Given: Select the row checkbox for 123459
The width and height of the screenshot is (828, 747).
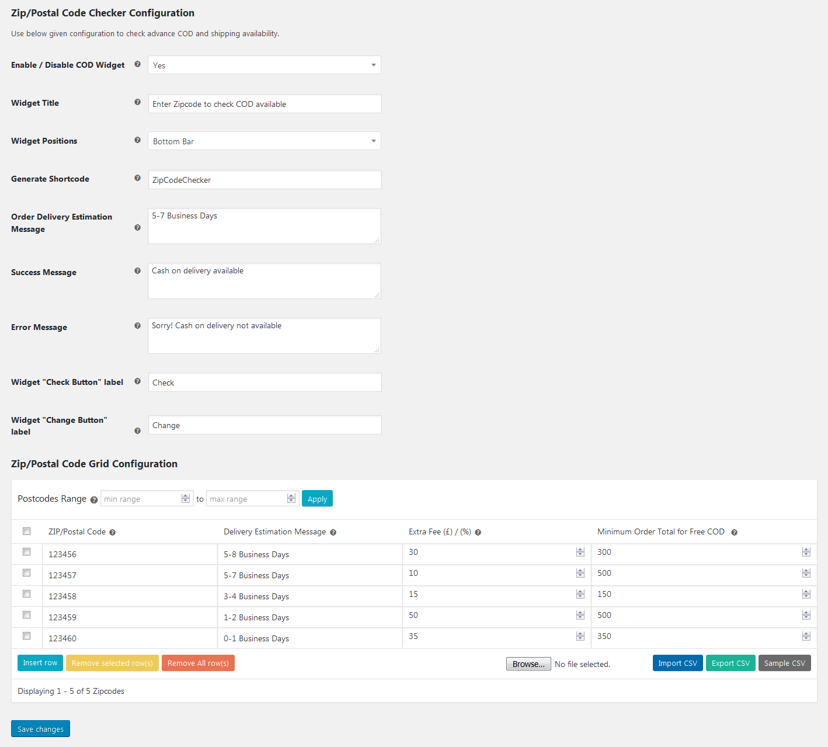Looking at the screenshot, I should [x=26, y=615].
